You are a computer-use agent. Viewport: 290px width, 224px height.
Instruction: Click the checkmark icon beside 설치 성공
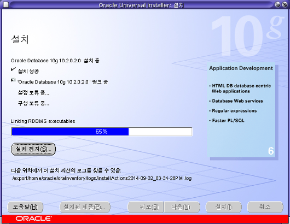[x=13, y=69]
